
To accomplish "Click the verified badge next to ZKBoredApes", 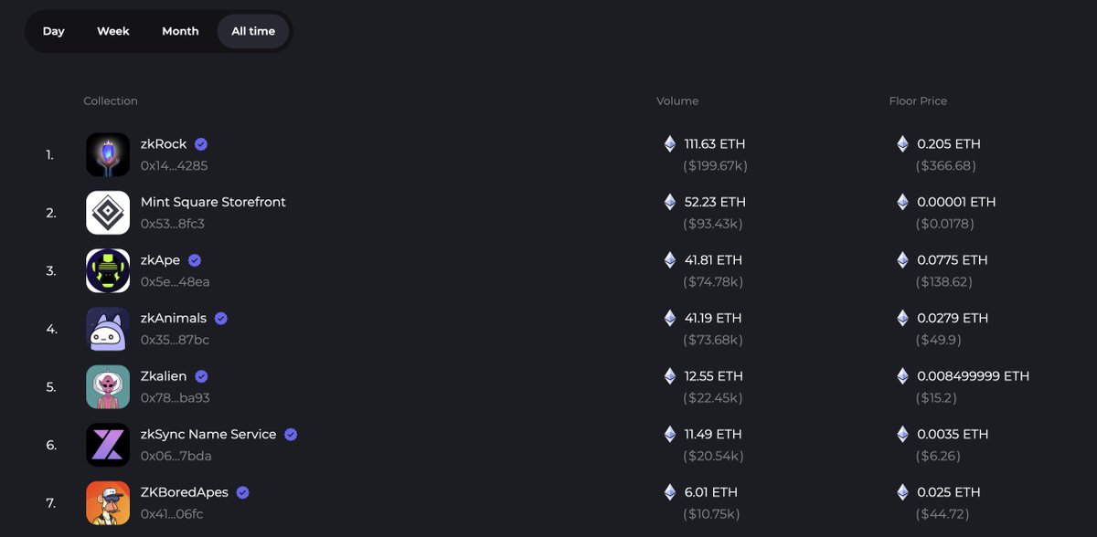I will point(243,492).
